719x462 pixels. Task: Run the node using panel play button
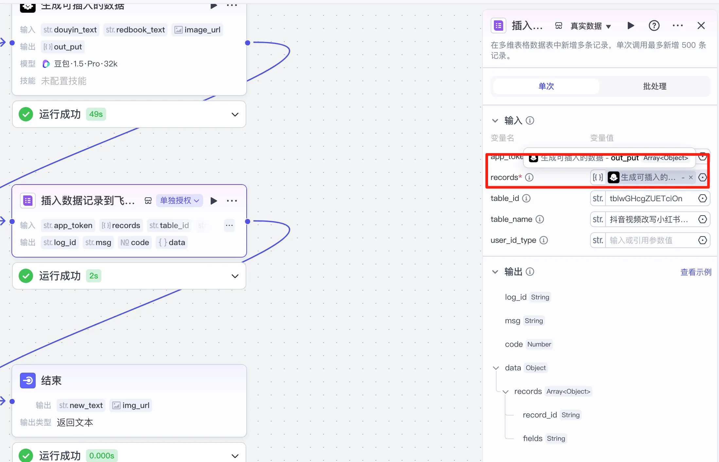tap(631, 26)
